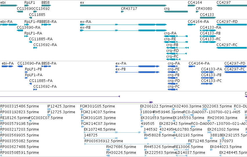Viewport: 247px width, 157px height.
Task: Click the CG13692 gene label
Action: click(x=42, y=8)
